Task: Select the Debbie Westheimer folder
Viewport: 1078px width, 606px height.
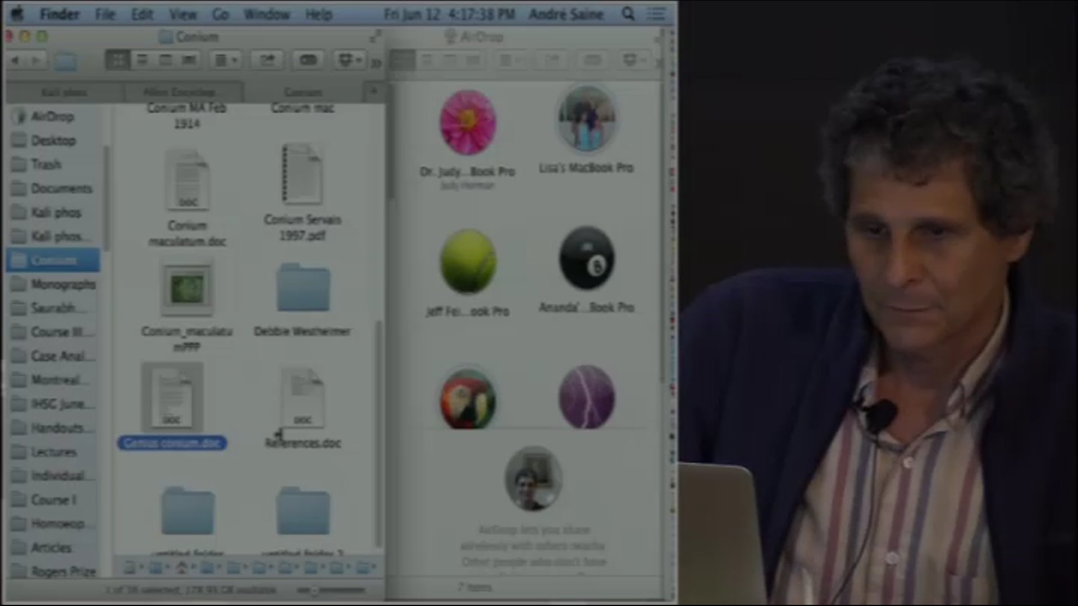Action: (303, 288)
